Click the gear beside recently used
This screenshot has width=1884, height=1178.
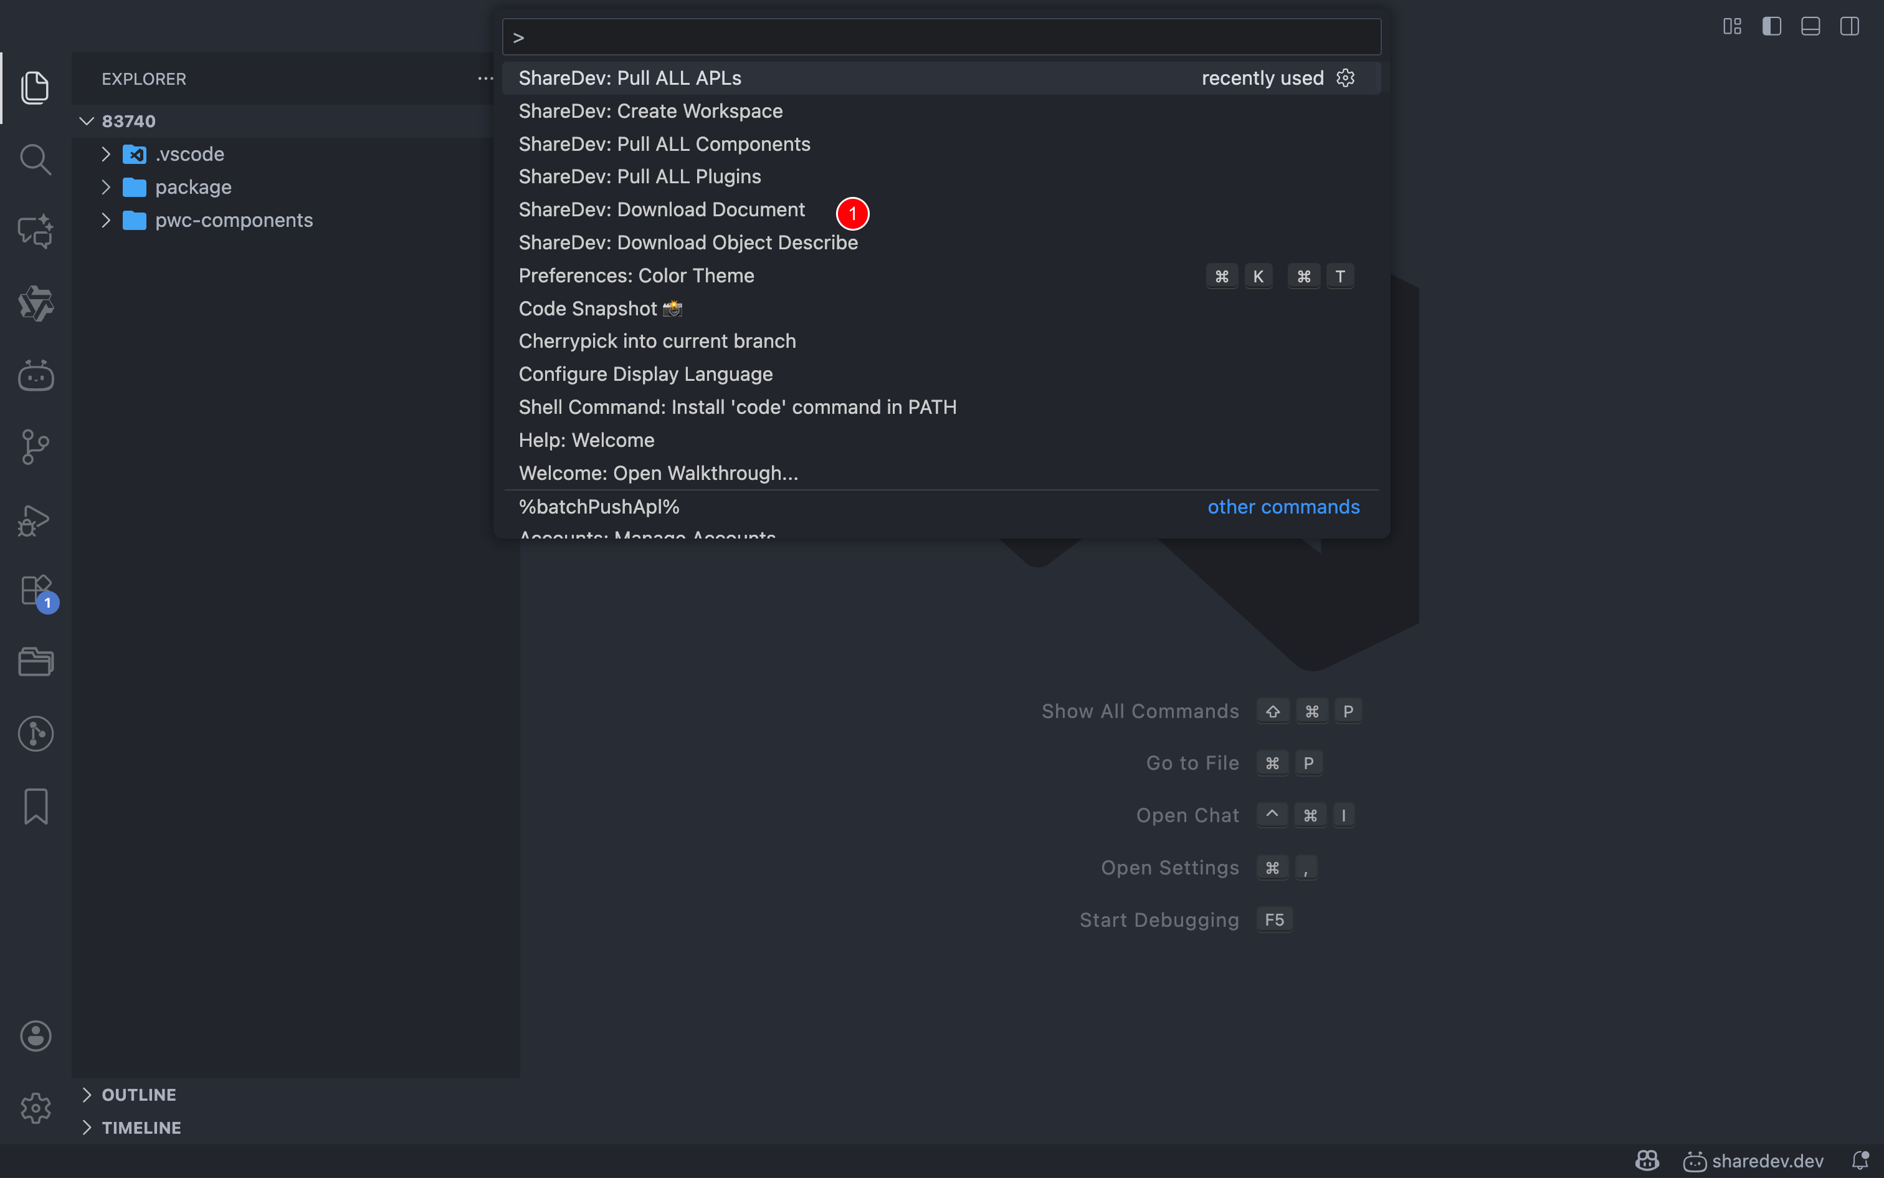1345,78
